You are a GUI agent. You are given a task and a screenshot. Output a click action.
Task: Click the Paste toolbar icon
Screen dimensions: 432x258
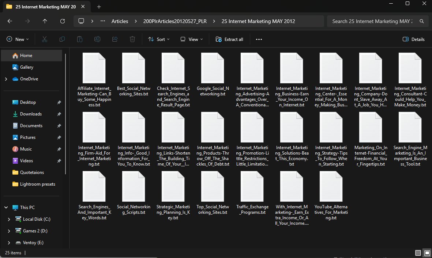pyautogui.click(x=80, y=39)
